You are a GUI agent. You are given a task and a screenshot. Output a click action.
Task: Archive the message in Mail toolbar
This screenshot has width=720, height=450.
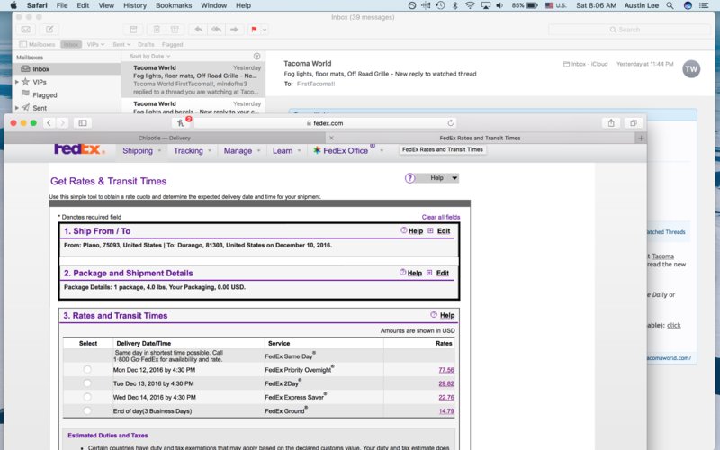[133, 30]
